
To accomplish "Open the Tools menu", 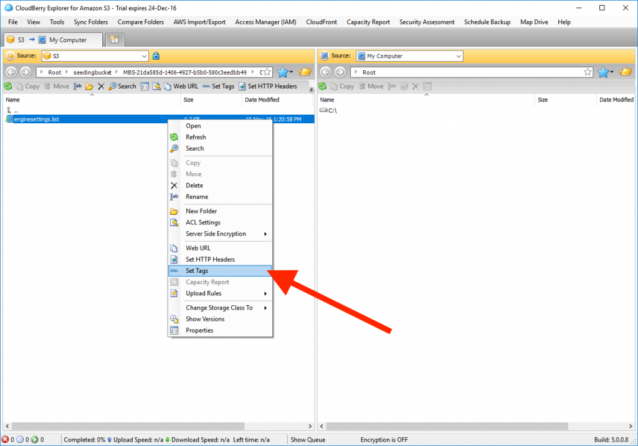I will pyautogui.click(x=57, y=22).
